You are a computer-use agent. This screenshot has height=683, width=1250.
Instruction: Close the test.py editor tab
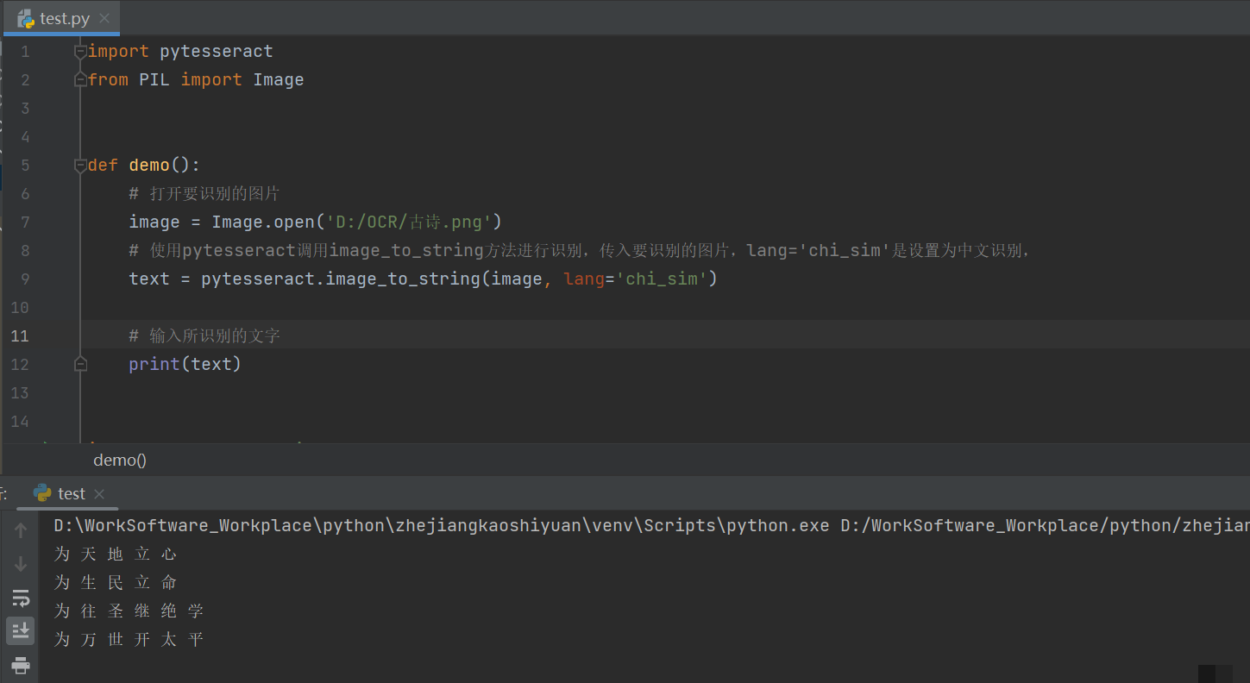pyautogui.click(x=104, y=19)
